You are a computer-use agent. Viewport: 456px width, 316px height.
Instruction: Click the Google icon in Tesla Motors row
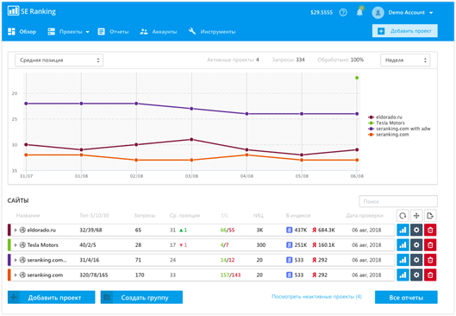tap(289, 245)
